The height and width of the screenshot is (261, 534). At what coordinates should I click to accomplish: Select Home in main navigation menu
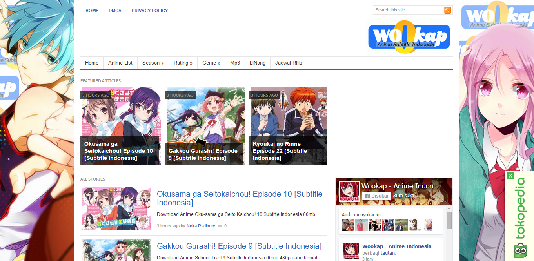tap(92, 63)
